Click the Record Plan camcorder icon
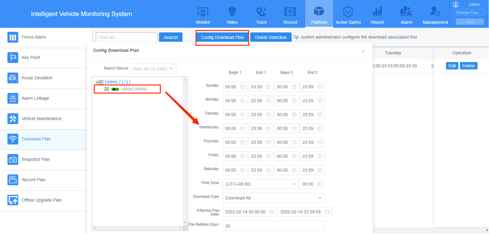This screenshot has width=489, height=234. click(13, 180)
